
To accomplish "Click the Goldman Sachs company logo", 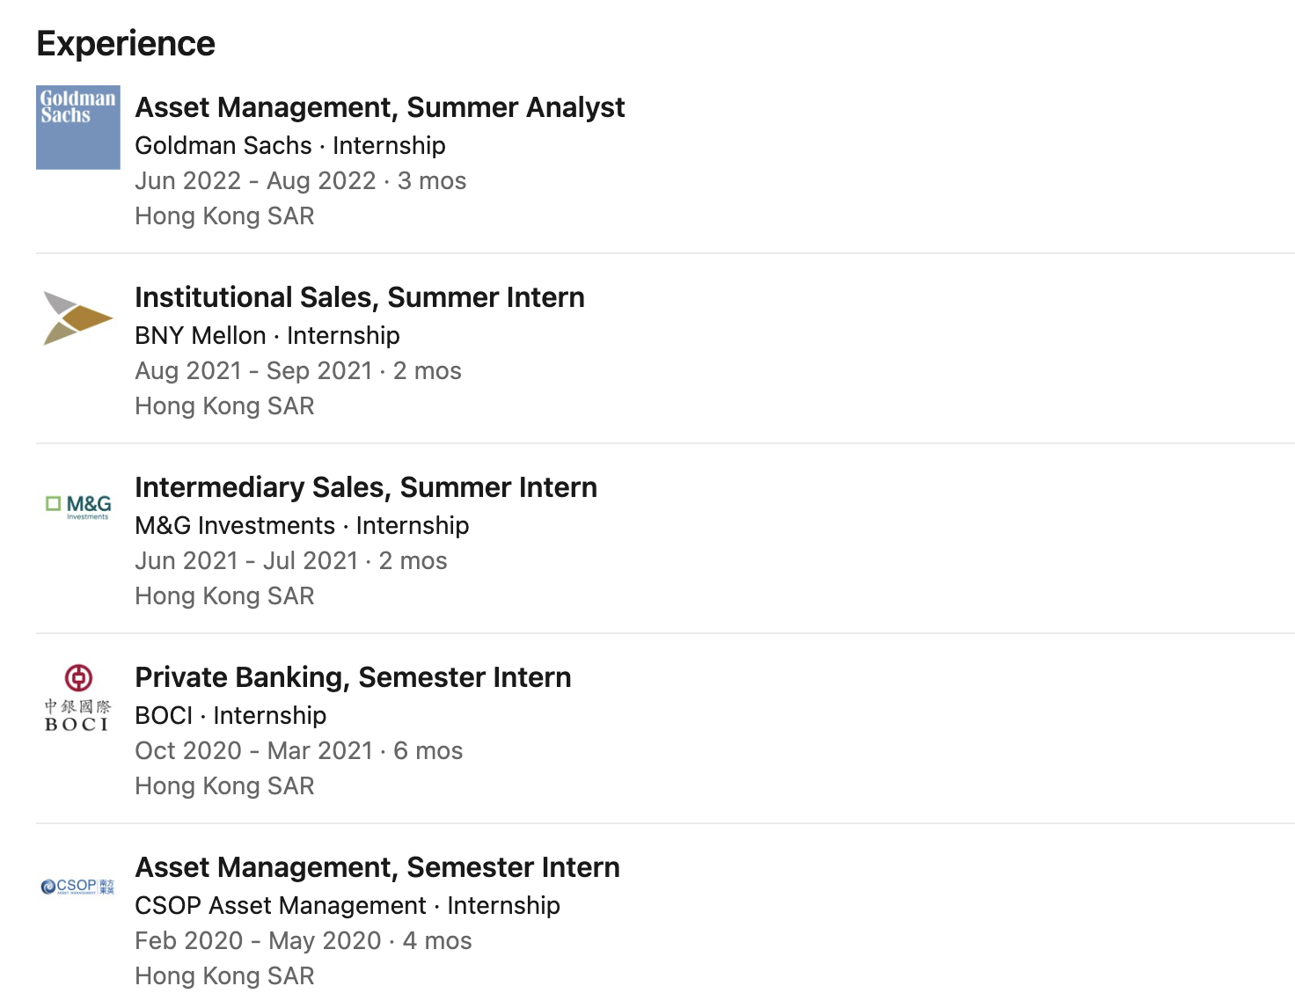I will point(78,128).
